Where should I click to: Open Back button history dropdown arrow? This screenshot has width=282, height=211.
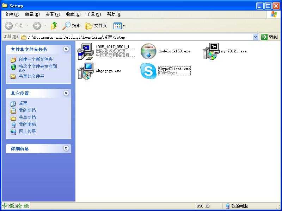pos(27,26)
